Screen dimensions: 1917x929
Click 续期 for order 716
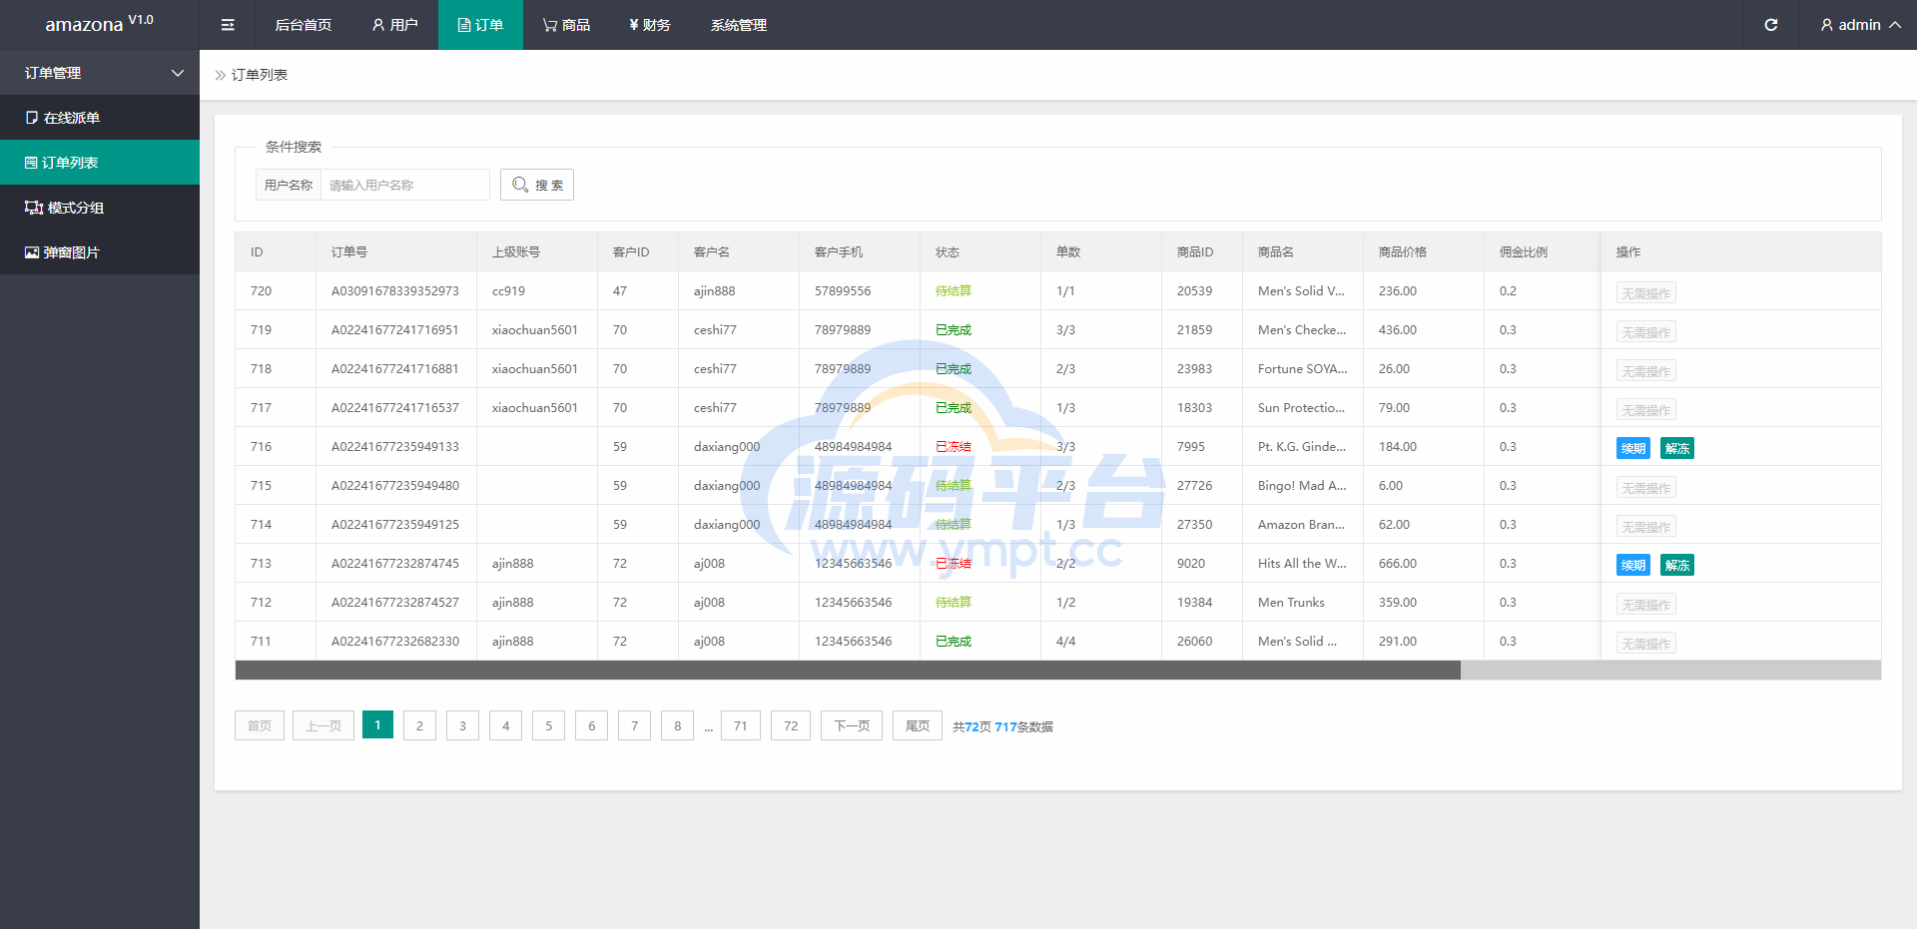(1633, 448)
